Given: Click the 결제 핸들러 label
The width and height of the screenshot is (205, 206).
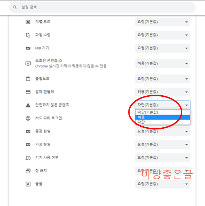Looking at the screenshot, I should point(45,92).
